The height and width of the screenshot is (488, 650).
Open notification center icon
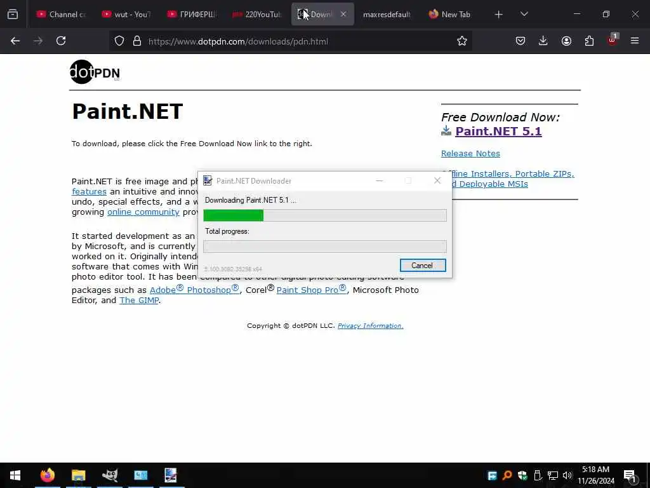point(630,475)
